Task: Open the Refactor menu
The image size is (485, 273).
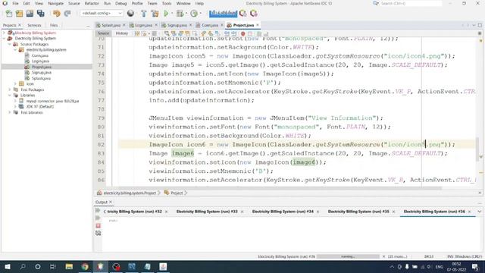Action: [92, 3]
